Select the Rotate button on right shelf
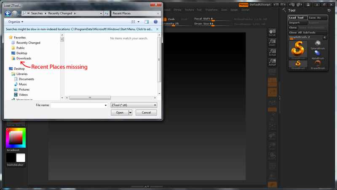The width and height of the screenshot is (337, 190). (272, 156)
